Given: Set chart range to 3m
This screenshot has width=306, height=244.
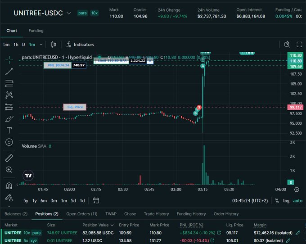Looking at the screenshot, I should click(54, 201).
